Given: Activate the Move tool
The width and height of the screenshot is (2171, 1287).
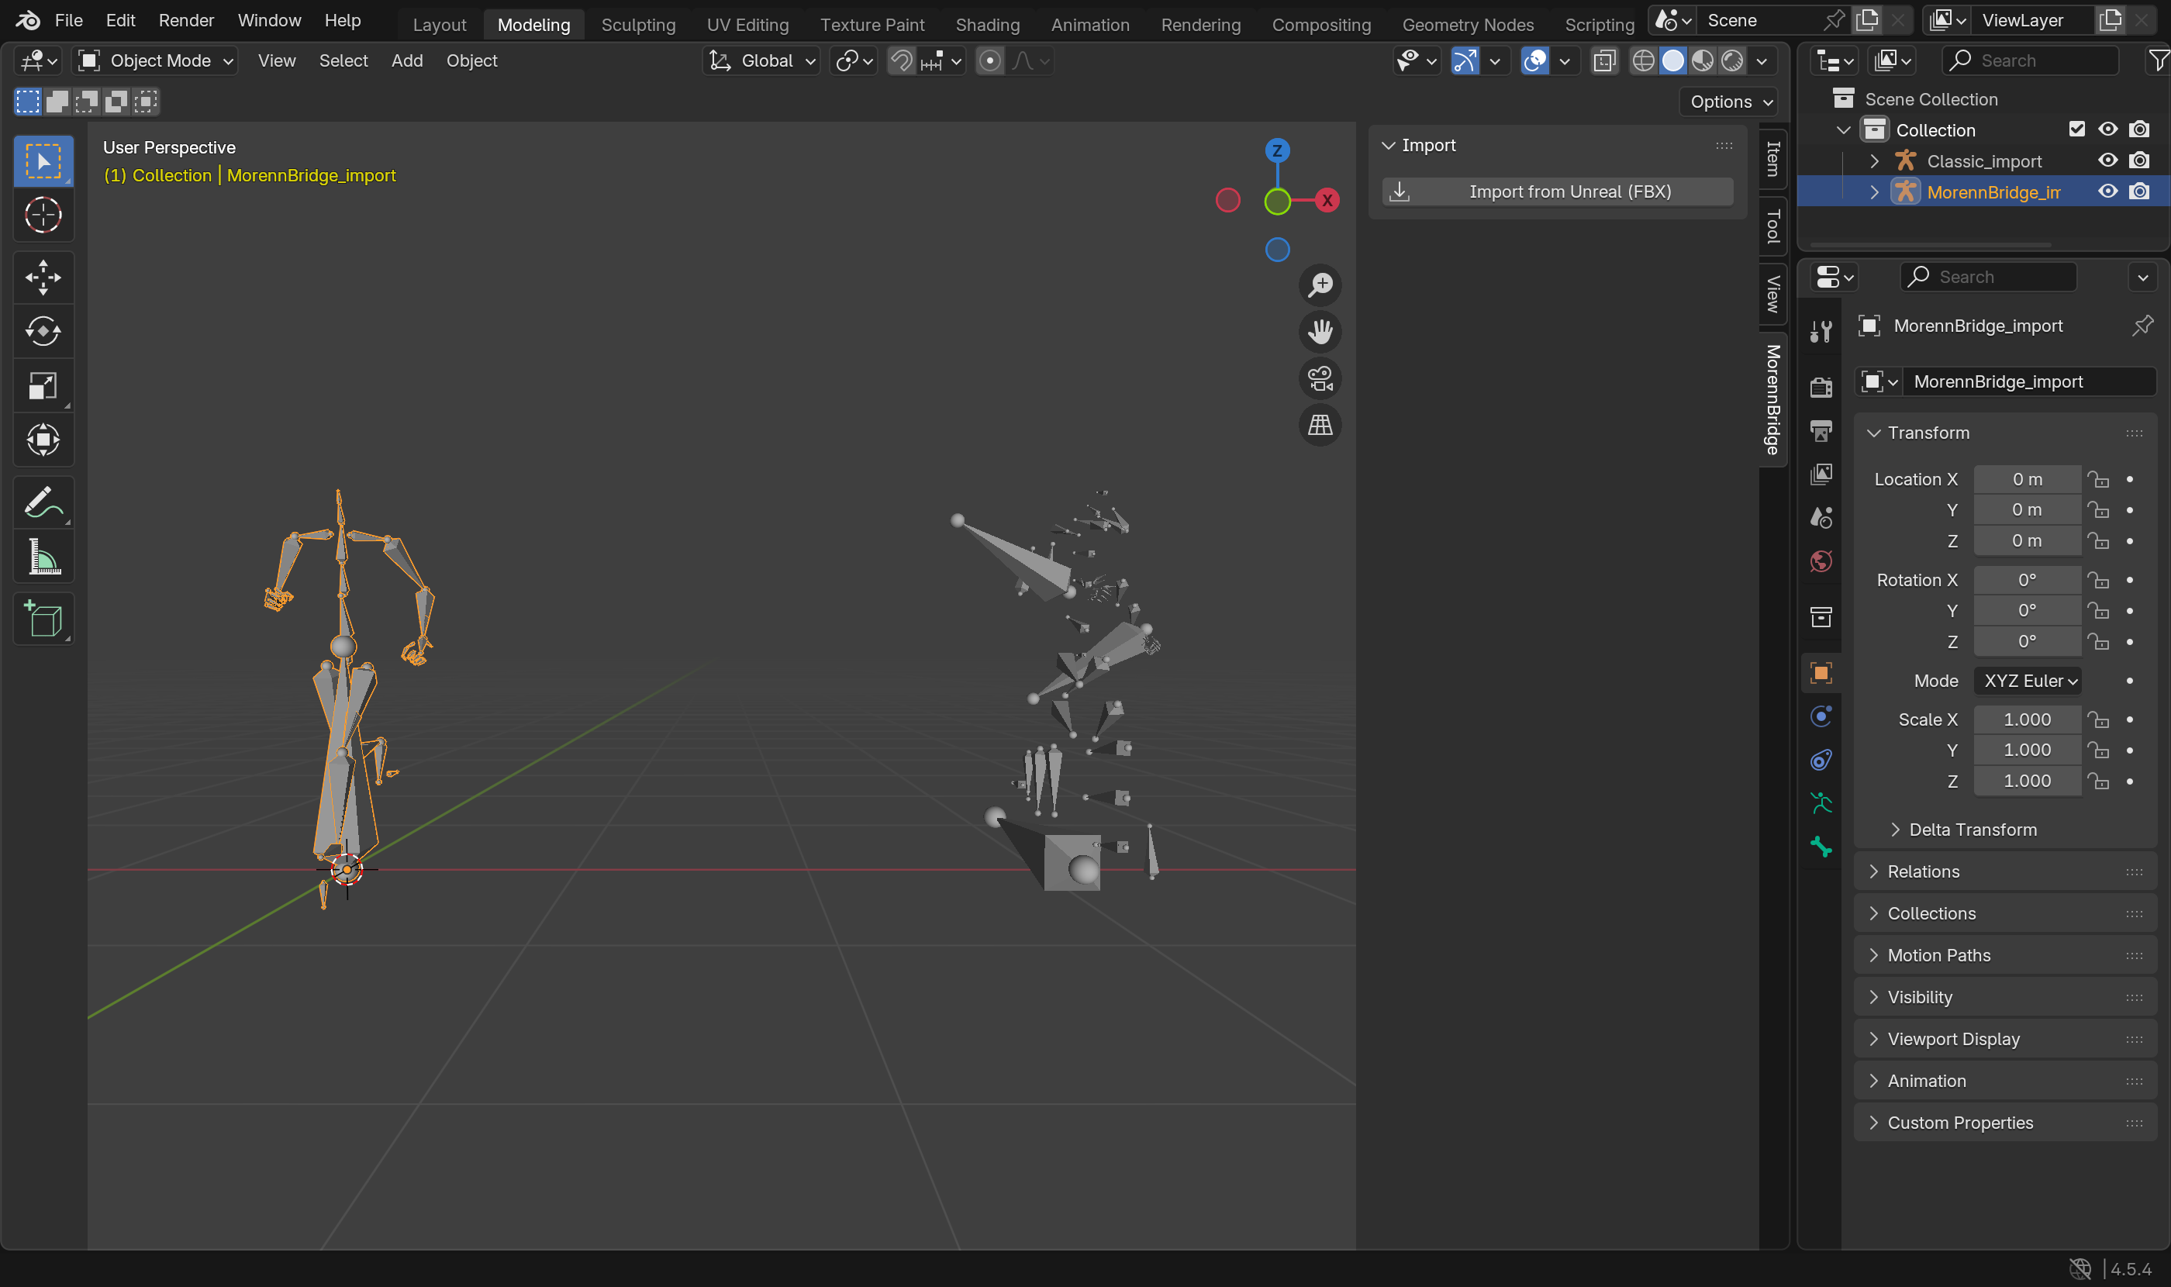Looking at the screenshot, I should [43, 278].
